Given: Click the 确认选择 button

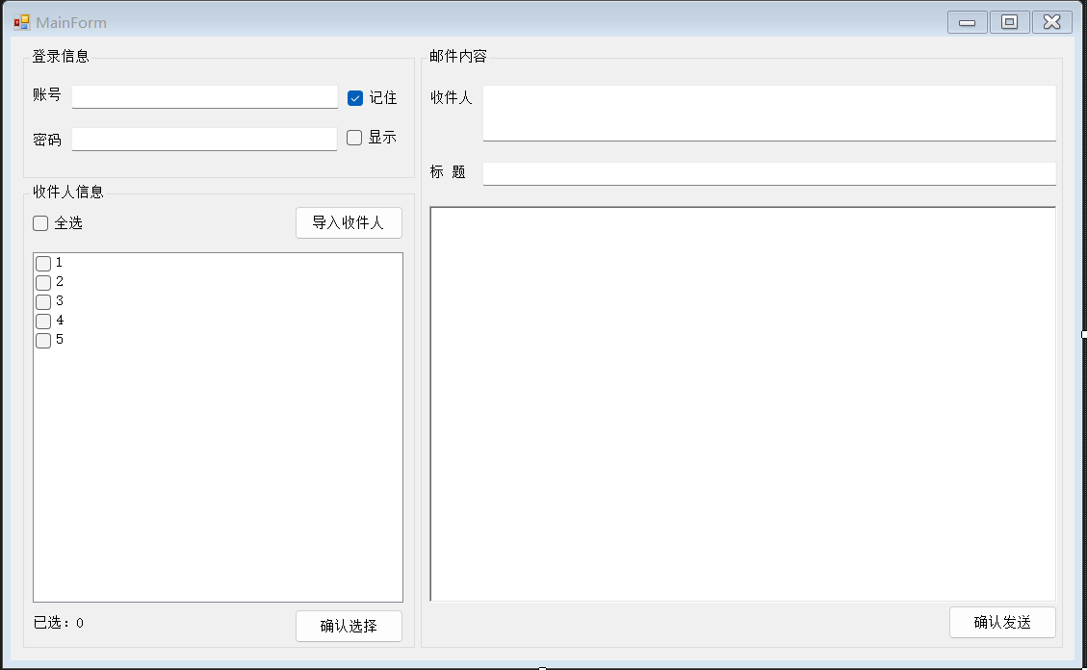Looking at the screenshot, I should click(349, 627).
